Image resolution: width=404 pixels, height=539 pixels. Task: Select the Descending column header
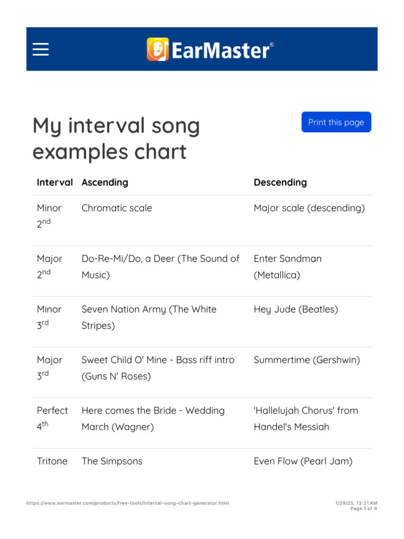[280, 183]
